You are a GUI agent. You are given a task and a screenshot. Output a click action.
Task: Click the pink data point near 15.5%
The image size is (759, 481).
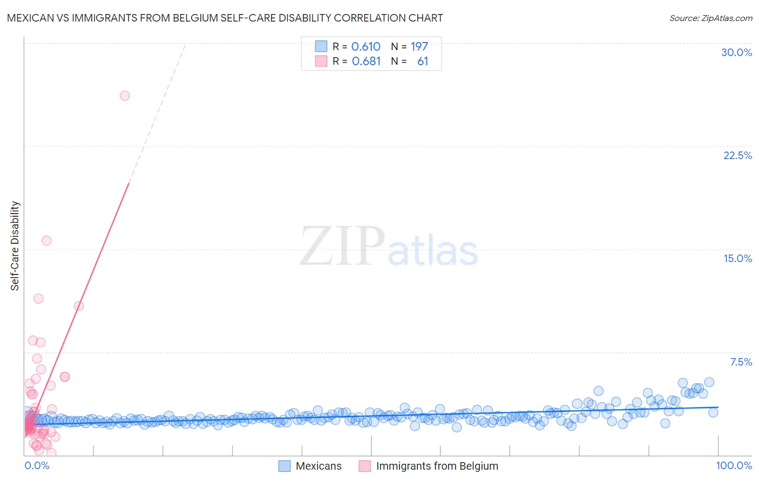[x=46, y=240]
